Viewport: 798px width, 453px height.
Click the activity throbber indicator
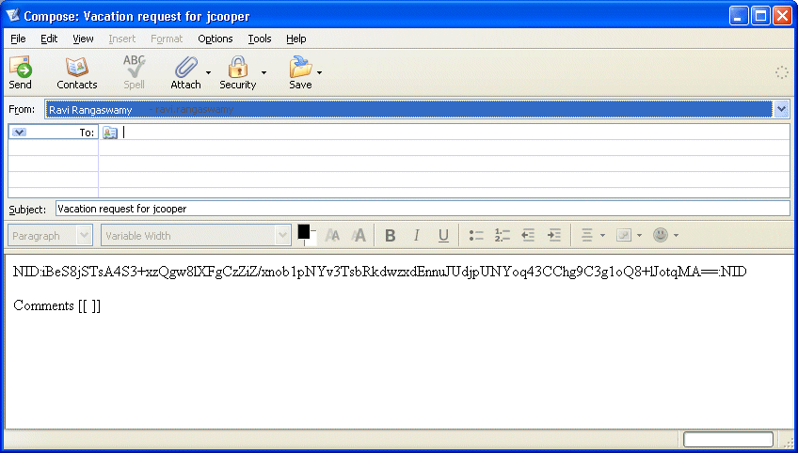[782, 72]
